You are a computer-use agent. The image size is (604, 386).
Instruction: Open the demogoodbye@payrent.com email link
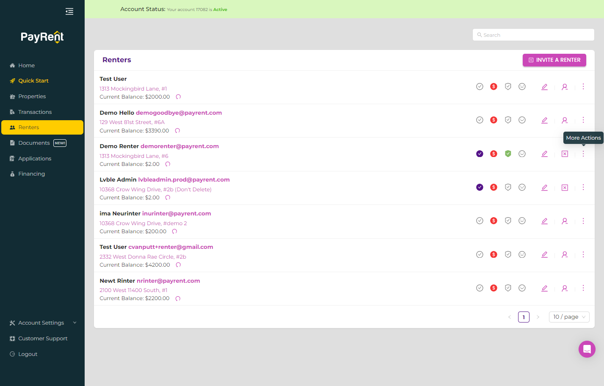(x=179, y=113)
